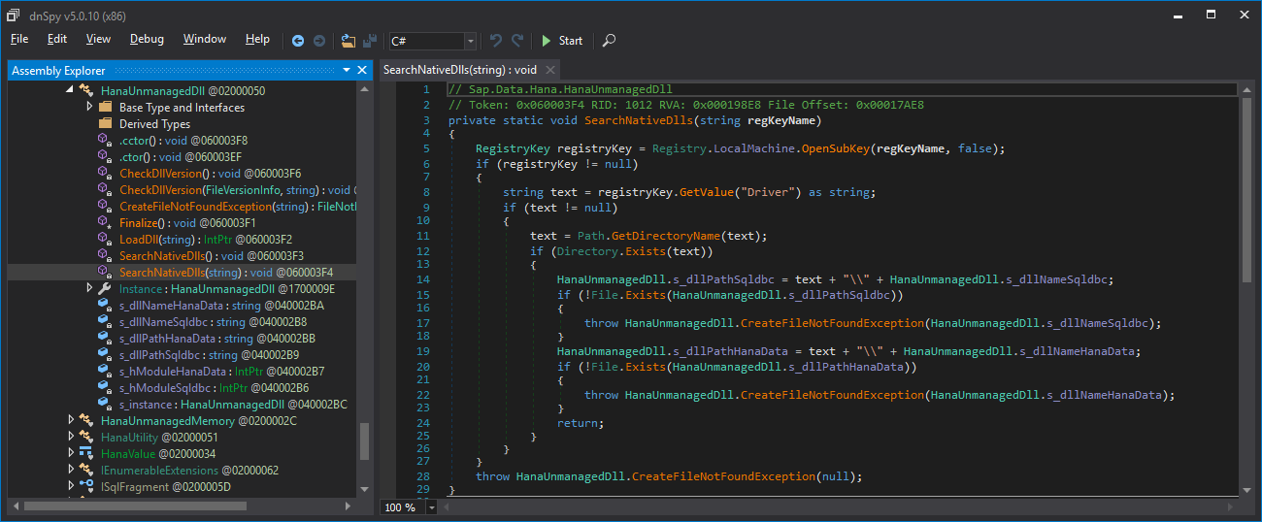Open the File menu
The height and width of the screenshot is (522, 1262).
(x=19, y=40)
